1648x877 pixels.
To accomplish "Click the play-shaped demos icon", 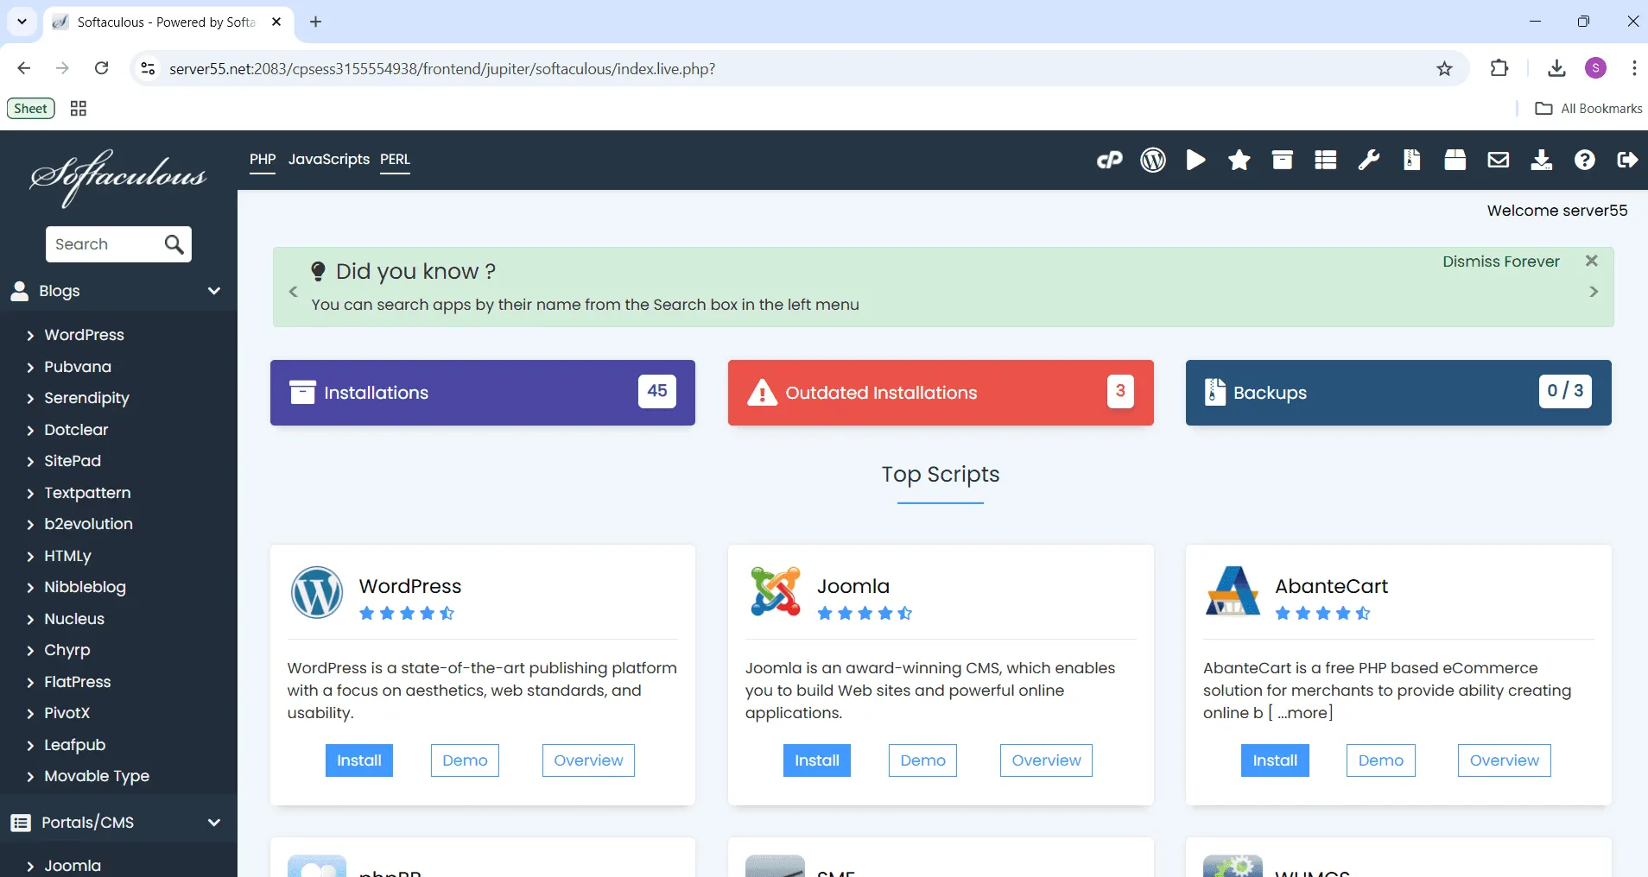I will pos(1195,160).
